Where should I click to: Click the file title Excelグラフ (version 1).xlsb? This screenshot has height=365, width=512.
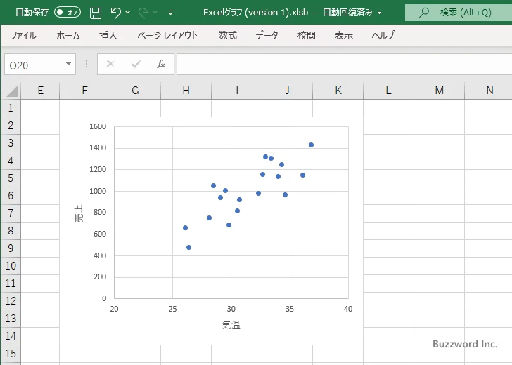[256, 13]
